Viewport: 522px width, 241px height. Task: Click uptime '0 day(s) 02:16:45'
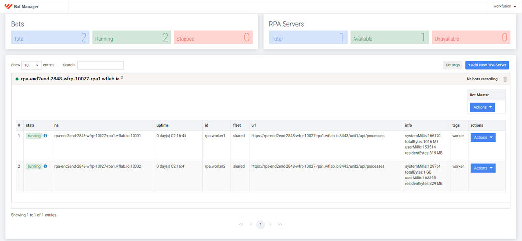coord(171,136)
